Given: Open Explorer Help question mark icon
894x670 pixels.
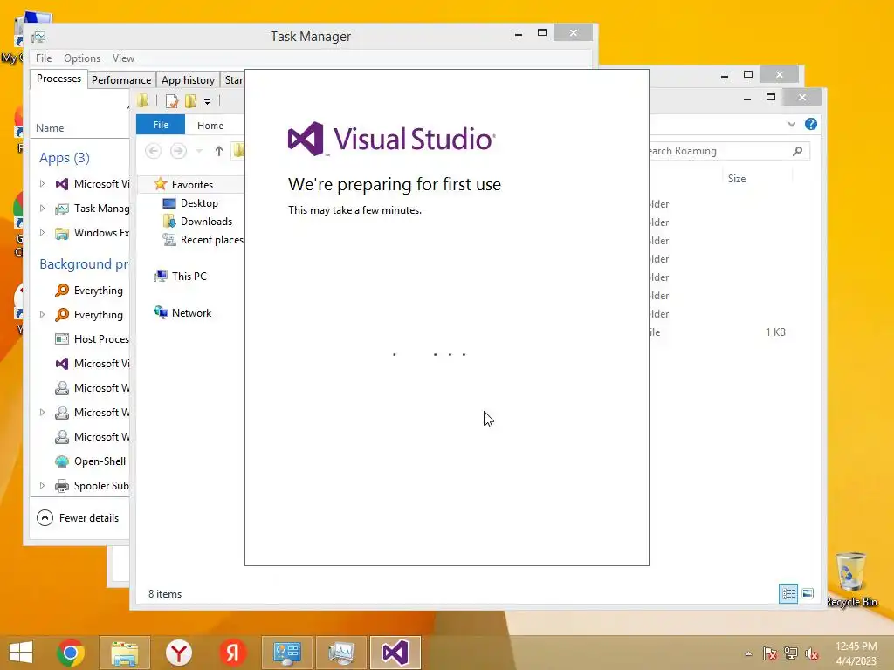Looking at the screenshot, I should [811, 124].
